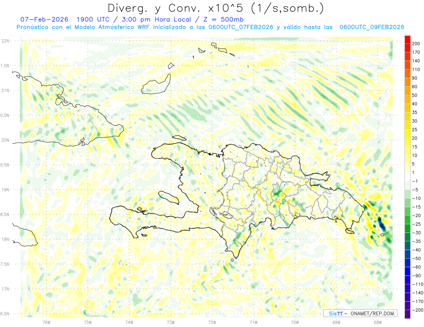Click the dark blue convergence spot east of Hispaniola
This screenshot has height=327, width=424.
point(381,224)
